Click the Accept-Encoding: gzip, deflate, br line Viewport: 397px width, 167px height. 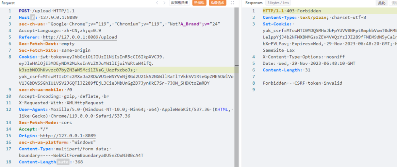pyautogui.click(x=64, y=96)
